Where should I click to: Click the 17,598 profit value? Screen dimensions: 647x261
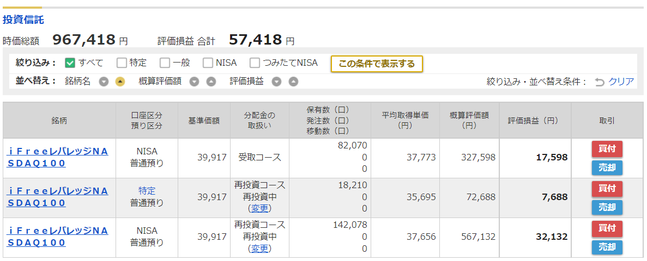click(x=551, y=157)
